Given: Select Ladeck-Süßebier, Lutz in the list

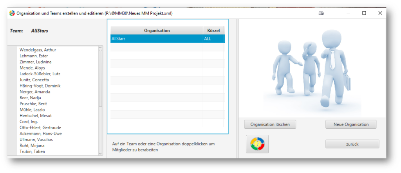Looking at the screenshot, I should (x=40, y=74).
